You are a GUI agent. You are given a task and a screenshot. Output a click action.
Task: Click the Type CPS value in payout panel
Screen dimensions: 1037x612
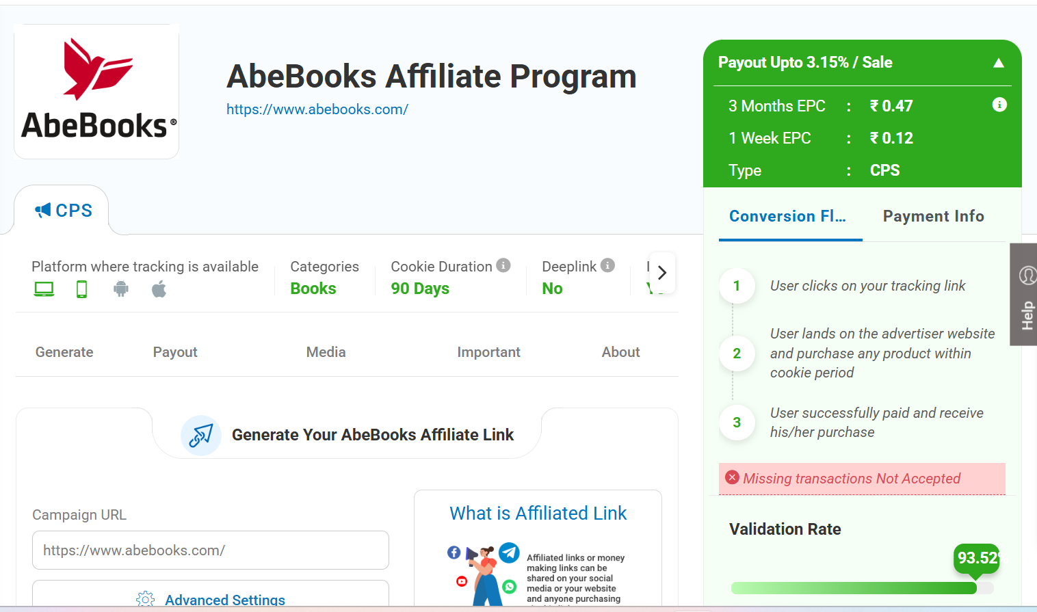(x=884, y=170)
